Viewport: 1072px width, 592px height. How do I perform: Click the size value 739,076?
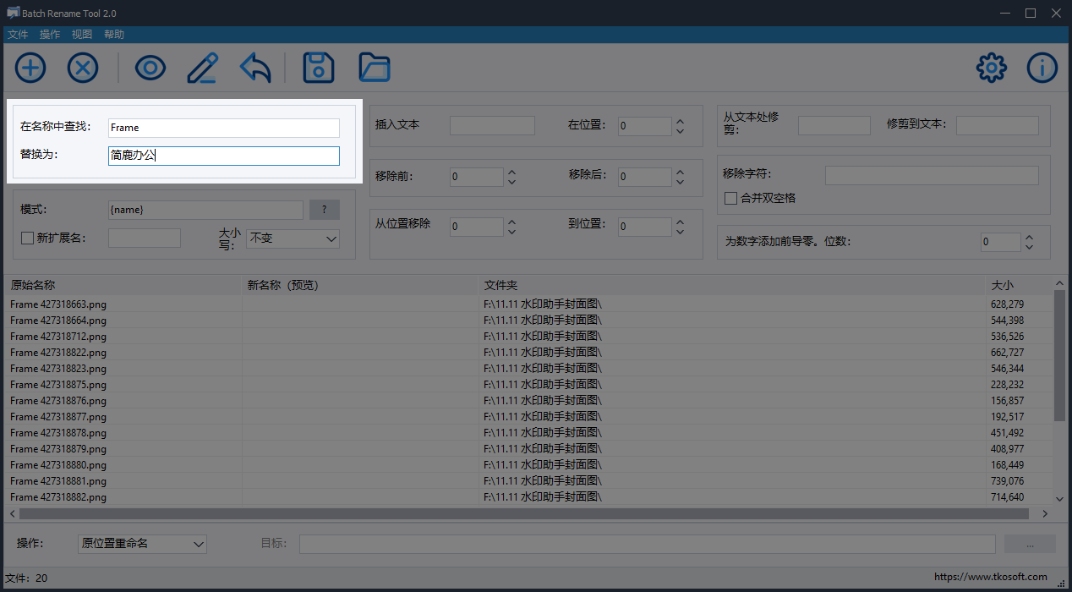click(x=1007, y=481)
